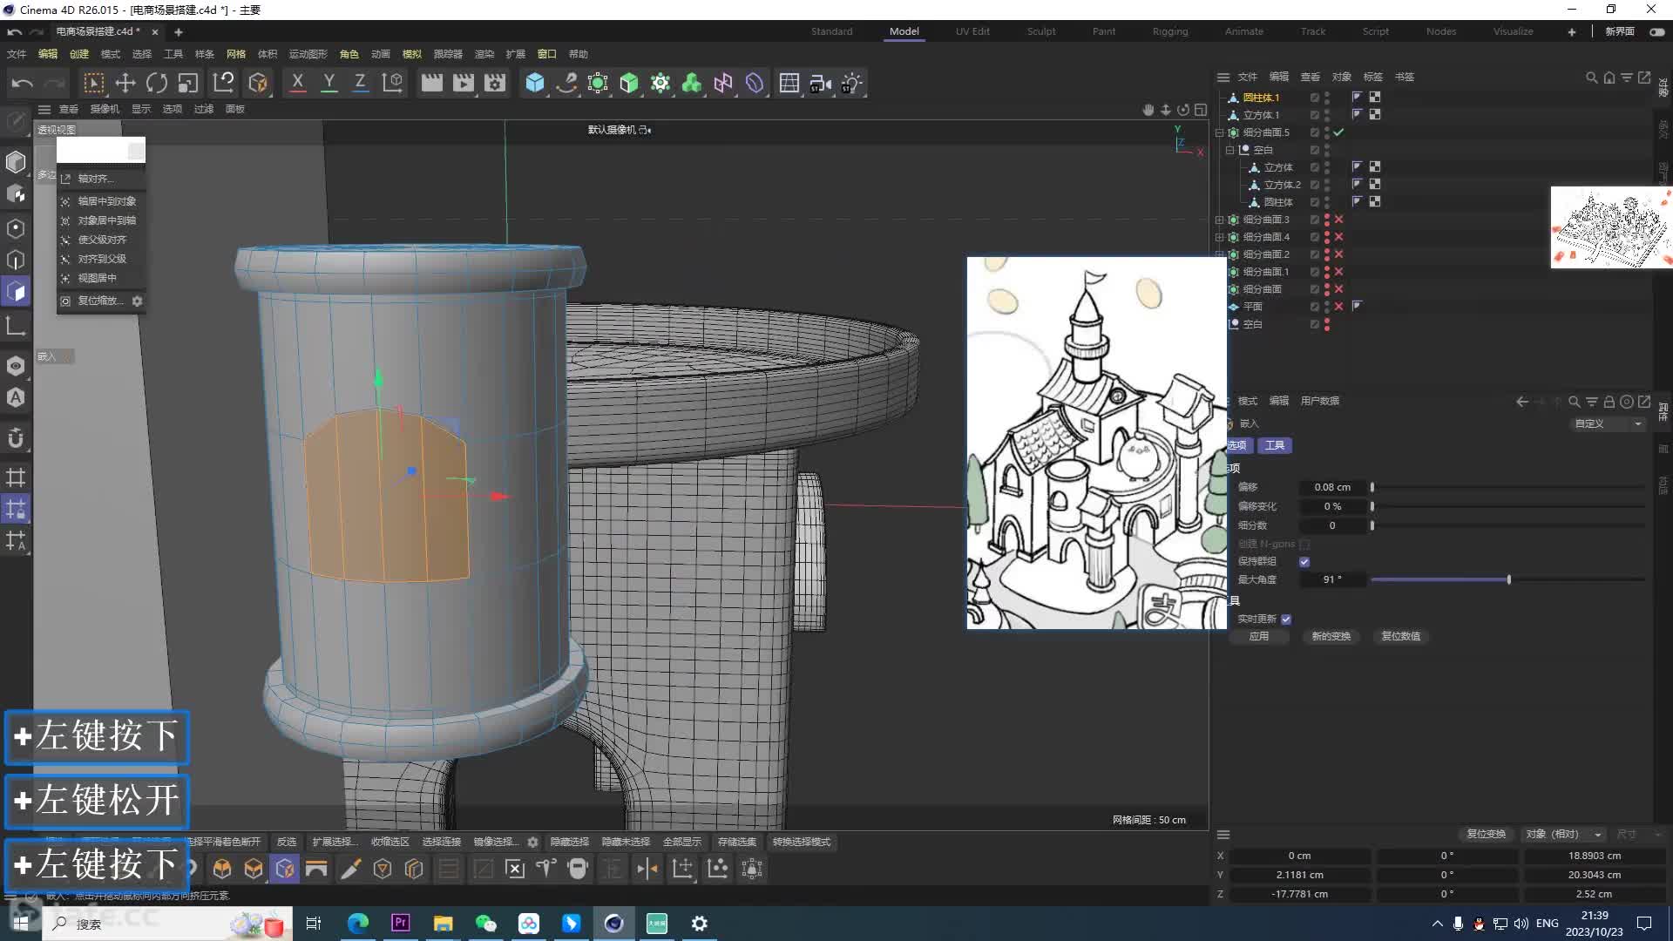Click the 偏移 0.08 cm input field
1673x941 pixels.
1332,488
